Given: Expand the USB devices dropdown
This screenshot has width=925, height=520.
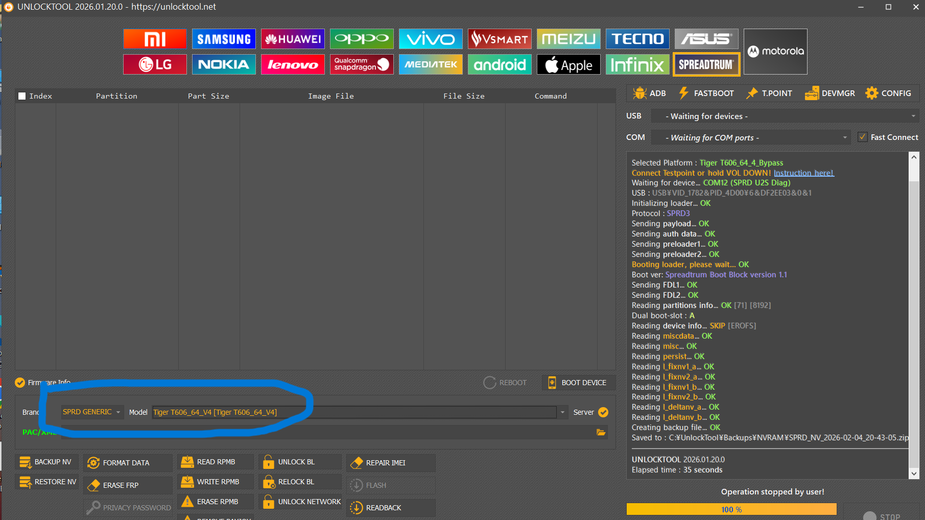Looking at the screenshot, I should pos(785,116).
